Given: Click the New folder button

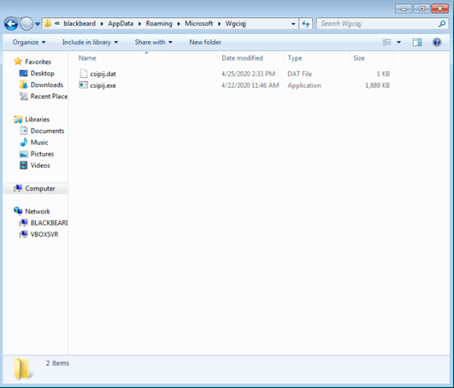Looking at the screenshot, I should (206, 43).
